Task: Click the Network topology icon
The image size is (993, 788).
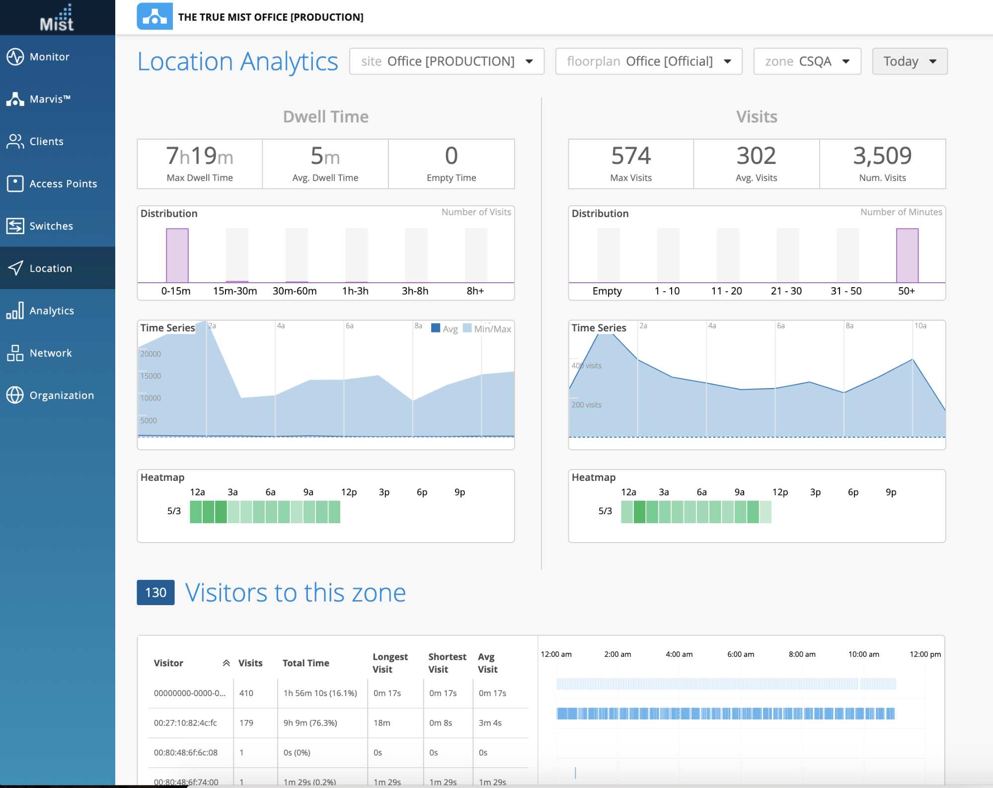Action: [15, 353]
